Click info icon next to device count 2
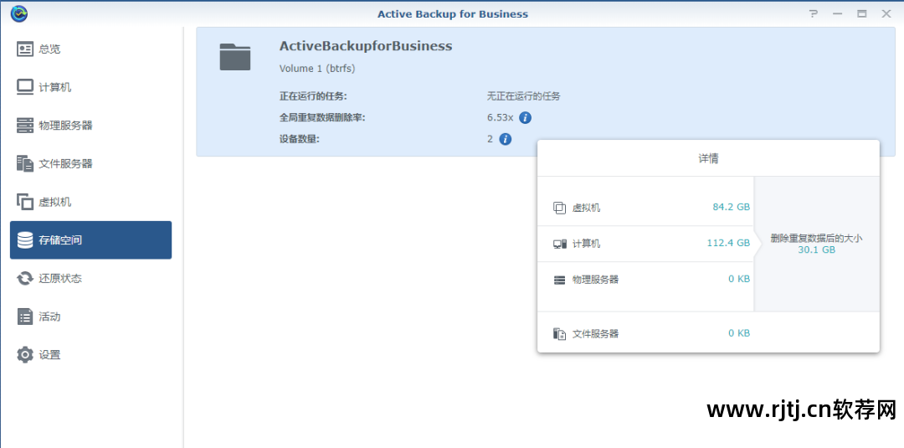Viewport: 904px width, 448px height. click(x=505, y=139)
